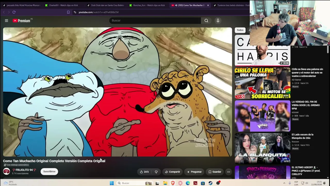Open Steam from the taskbar

[210, 183]
